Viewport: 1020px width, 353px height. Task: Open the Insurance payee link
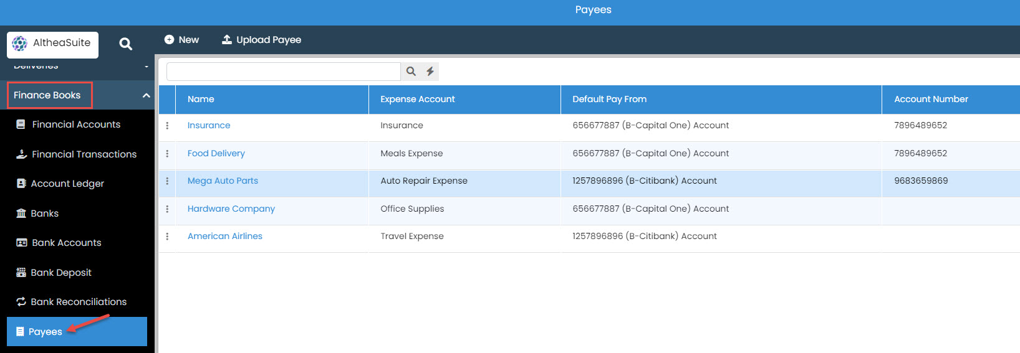209,126
